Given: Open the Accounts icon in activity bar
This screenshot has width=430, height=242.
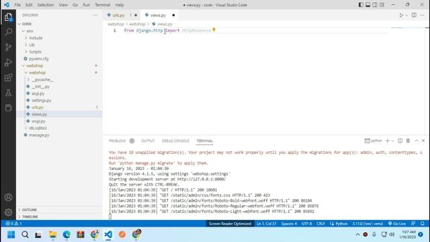Looking at the screenshot, I should [x=8, y=197].
